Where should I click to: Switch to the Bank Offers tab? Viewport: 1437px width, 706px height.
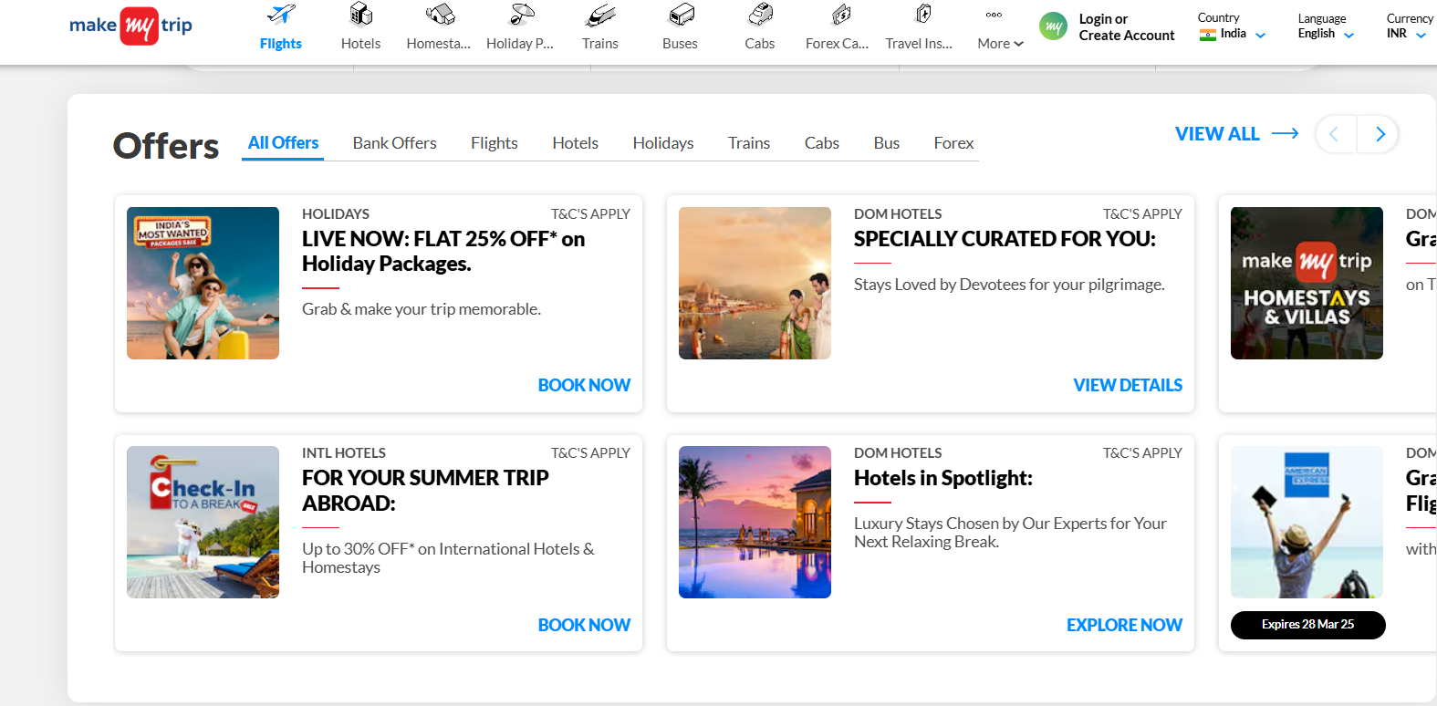pyautogui.click(x=395, y=143)
